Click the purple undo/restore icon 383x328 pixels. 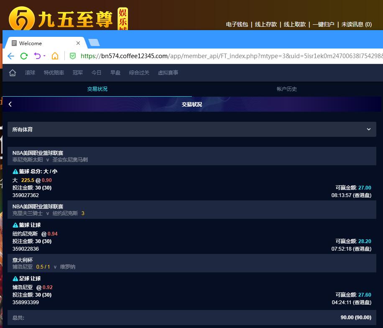[37, 56]
